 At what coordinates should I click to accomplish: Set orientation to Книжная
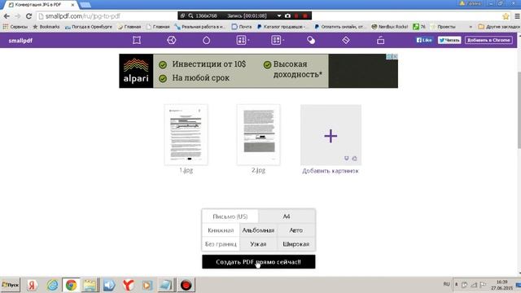coord(221,230)
